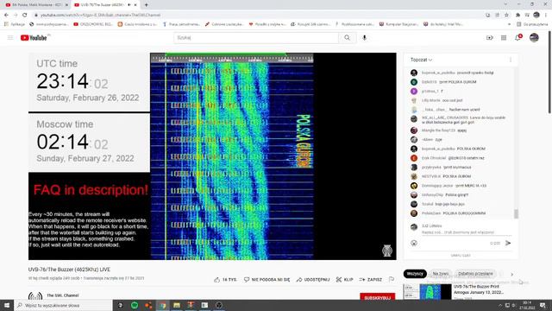
Task: Open the chat three-dot options menu
Action: (x=511, y=60)
